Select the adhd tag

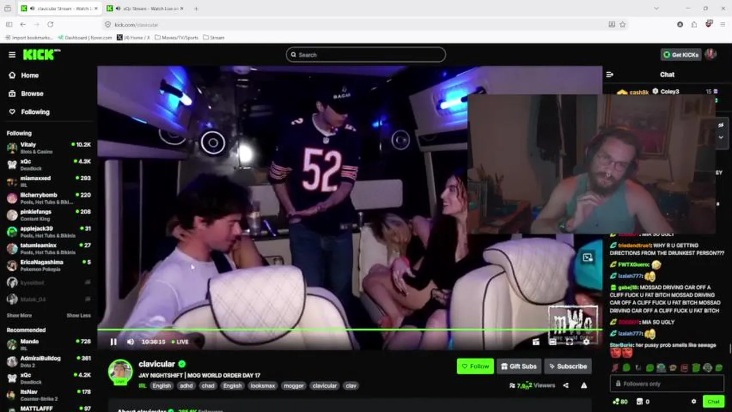pyautogui.click(x=186, y=386)
